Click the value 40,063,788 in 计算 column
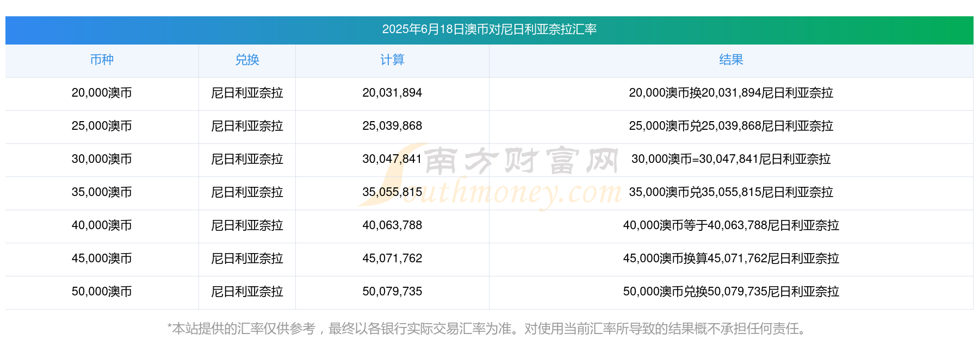The image size is (979, 353). coord(392,225)
